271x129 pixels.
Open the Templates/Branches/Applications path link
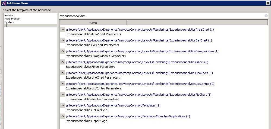(x=128, y=117)
